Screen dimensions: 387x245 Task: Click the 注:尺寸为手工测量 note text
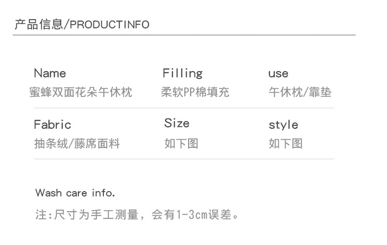click(87, 215)
